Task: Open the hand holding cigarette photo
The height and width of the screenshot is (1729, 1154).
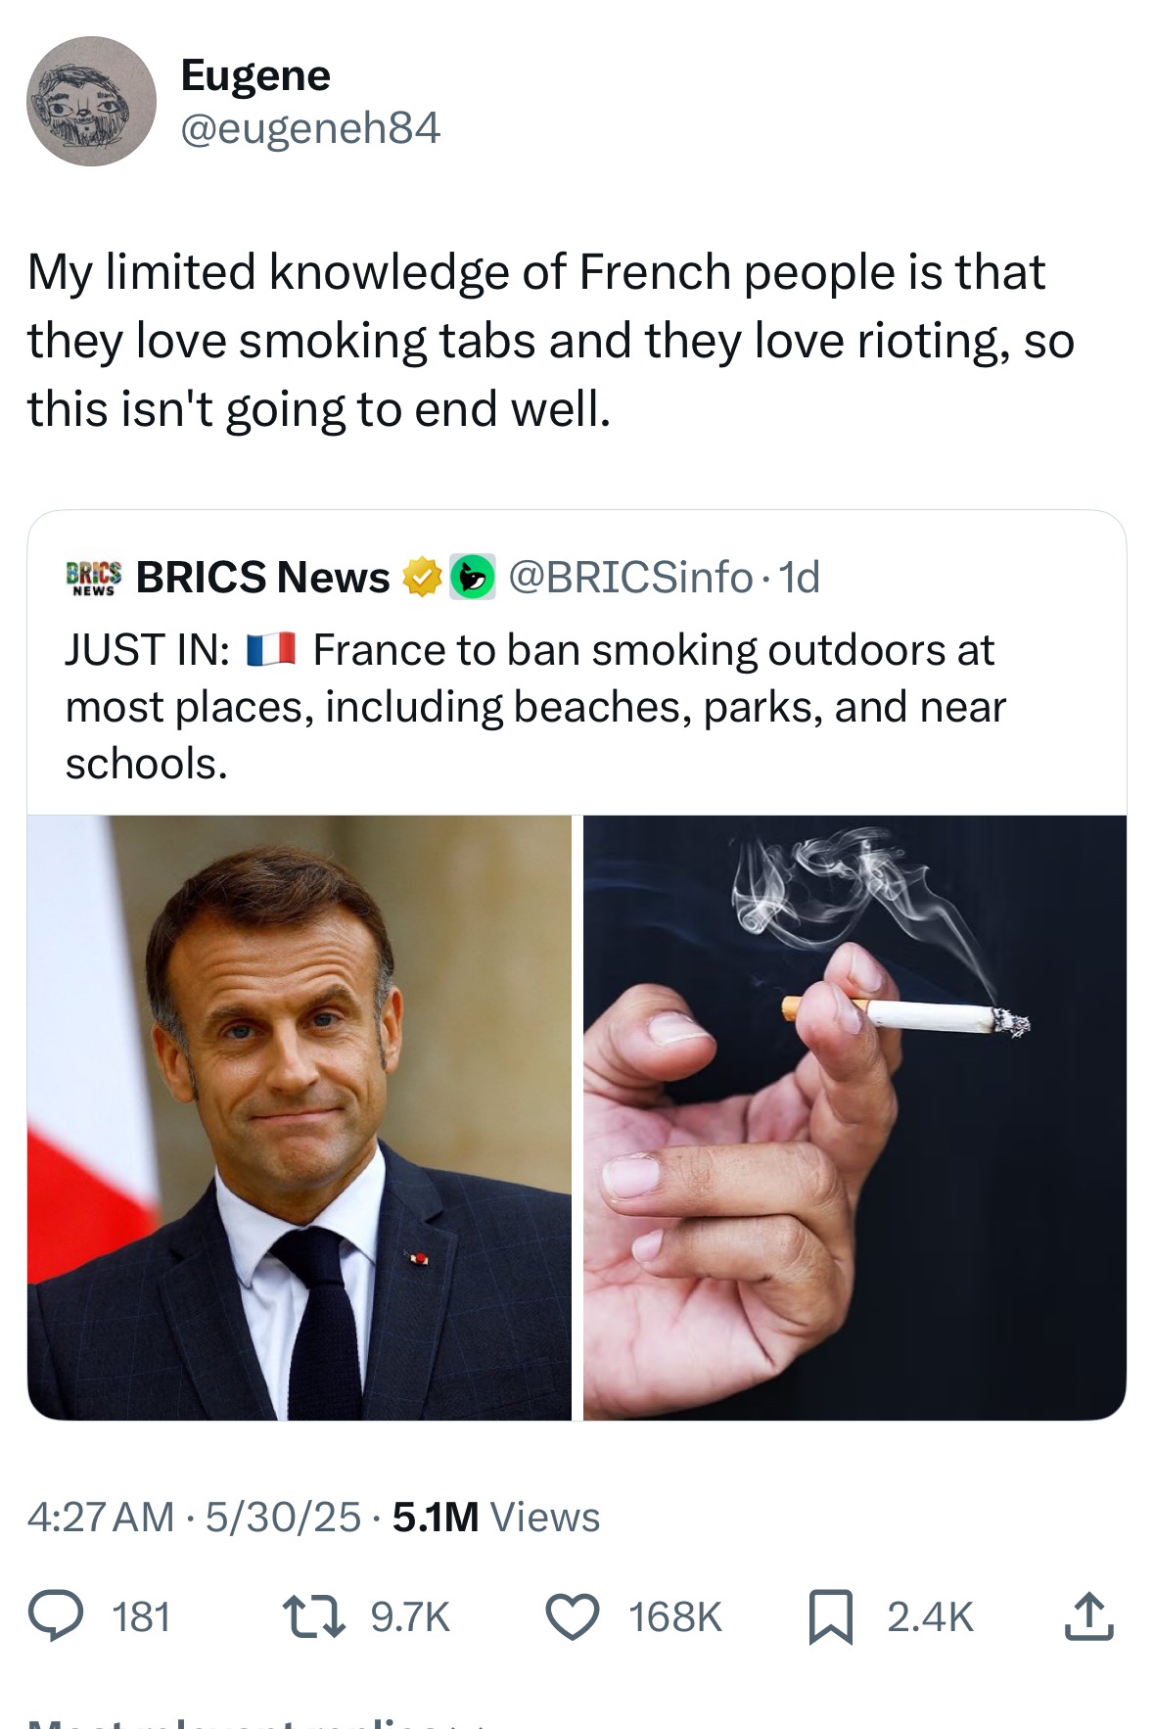Action: (x=854, y=1116)
